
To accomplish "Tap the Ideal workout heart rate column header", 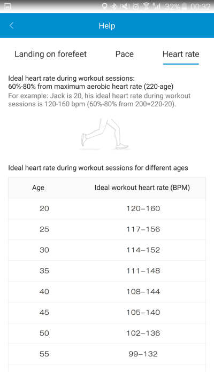I will click(x=142, y=188).
